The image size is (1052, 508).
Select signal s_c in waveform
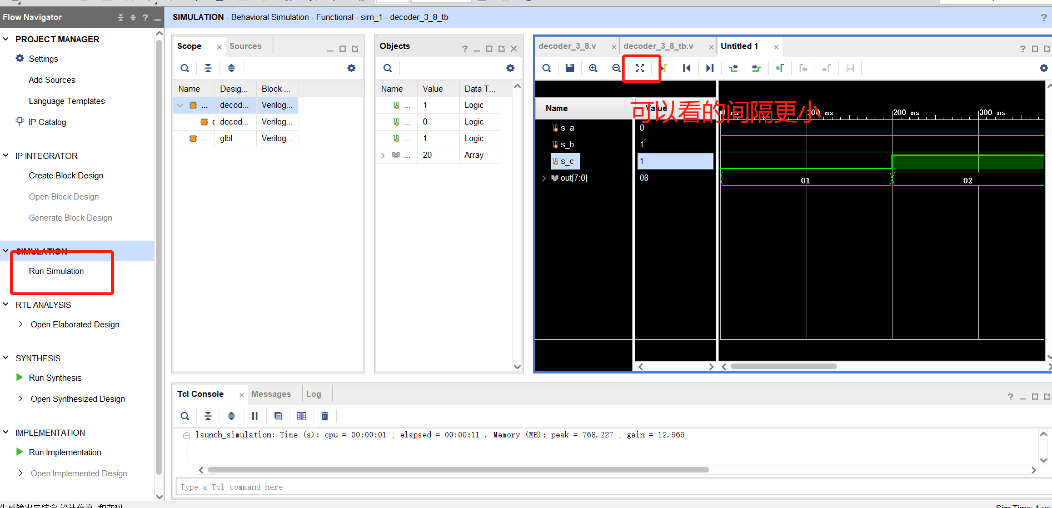(566, 161)
